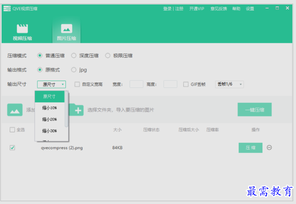The image size is (296, 204).
Task: Open the 设置 settings menu
Action: pos(250,8)
